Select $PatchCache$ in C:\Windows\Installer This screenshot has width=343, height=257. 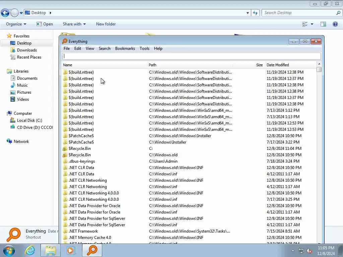click(x=189, y=142)
